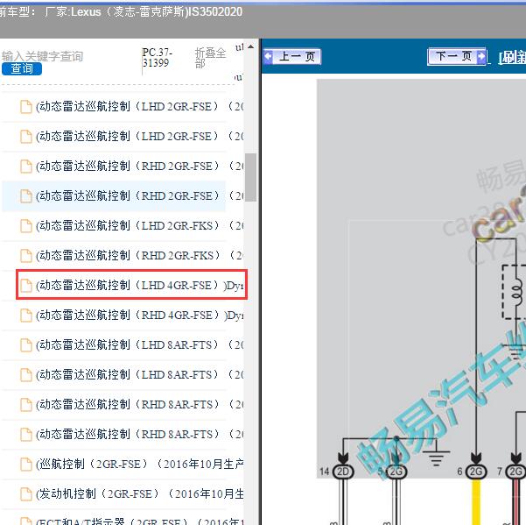Image resolution: width=526 pixels, height=525 pixels.
Task: Click connector 2G pin 5 in diagram
Action: 396,472
